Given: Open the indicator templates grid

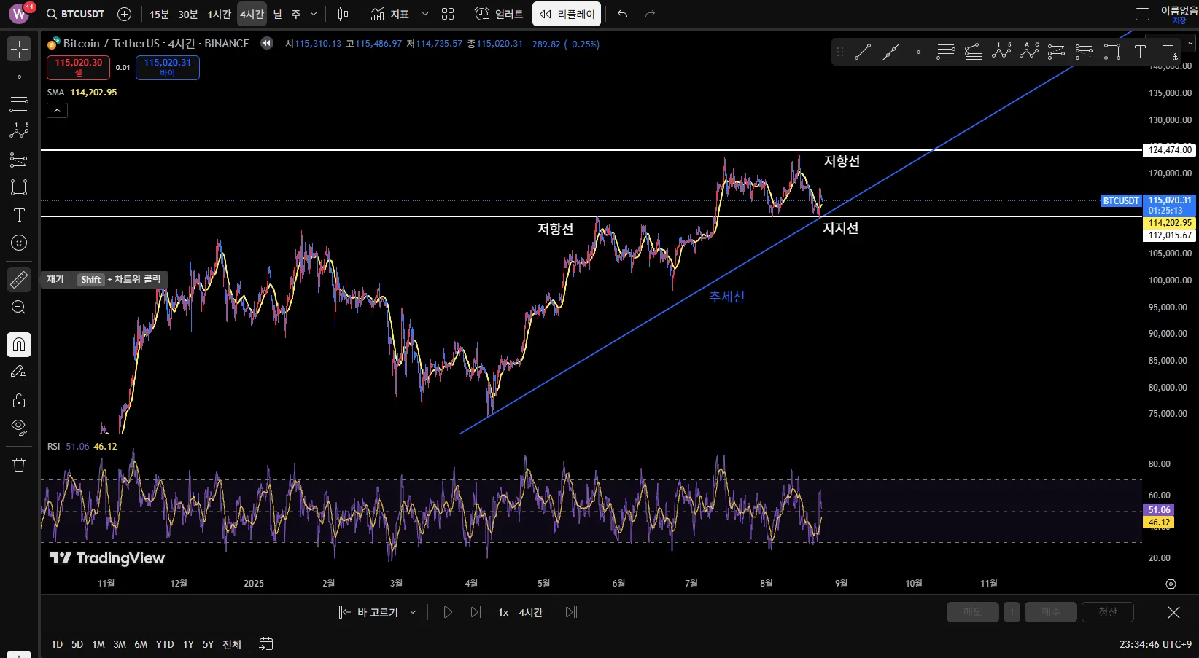Looking at the screenshot, I should tap(448, 14).
